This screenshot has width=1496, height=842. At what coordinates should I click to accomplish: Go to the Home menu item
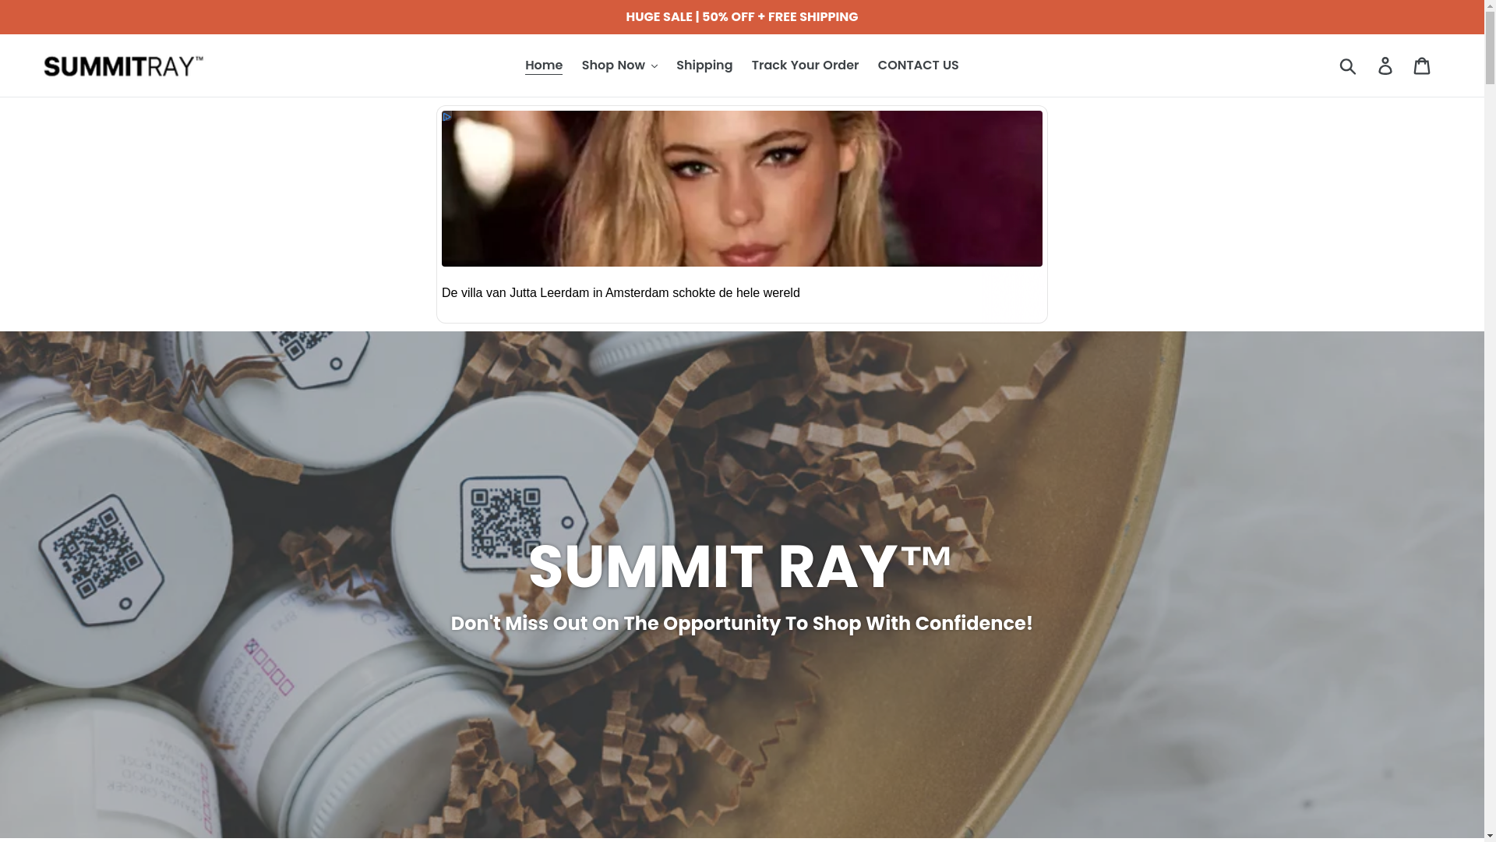[x=544, y=65]
